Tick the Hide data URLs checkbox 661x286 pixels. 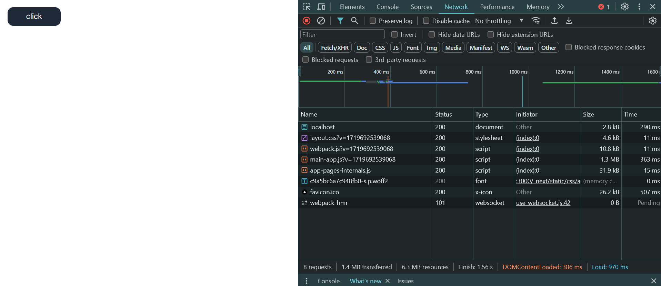coord(432,34)
